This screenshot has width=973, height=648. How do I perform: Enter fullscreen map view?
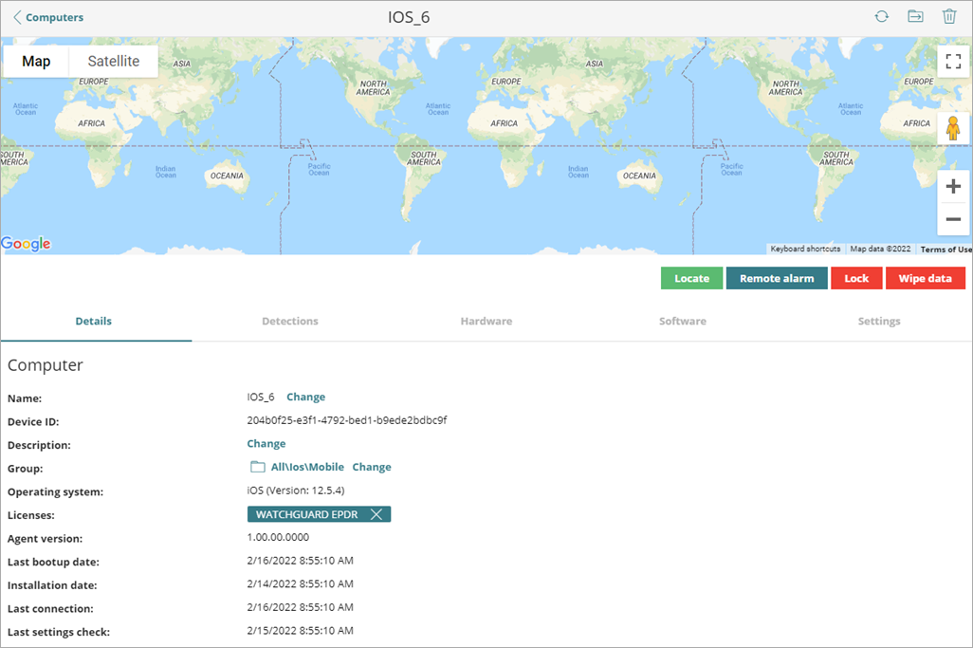click(x=953, y=60)
